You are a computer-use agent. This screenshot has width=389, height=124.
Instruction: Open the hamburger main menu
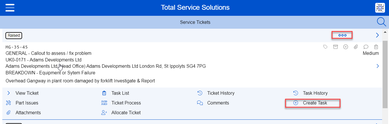click(x=10, y=7)
